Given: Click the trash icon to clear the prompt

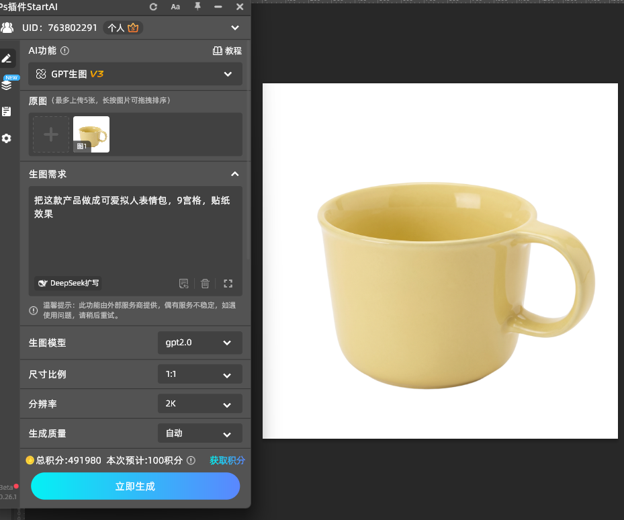Looking at the screenshot, I should click(205, 284).
